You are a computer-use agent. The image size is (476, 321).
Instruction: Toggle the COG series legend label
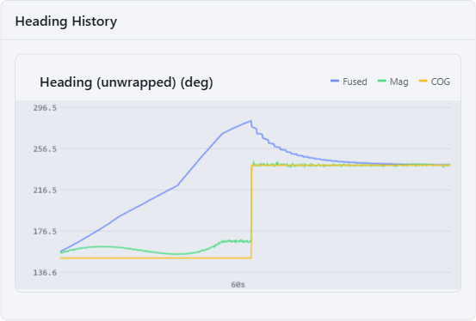point(441,82)
